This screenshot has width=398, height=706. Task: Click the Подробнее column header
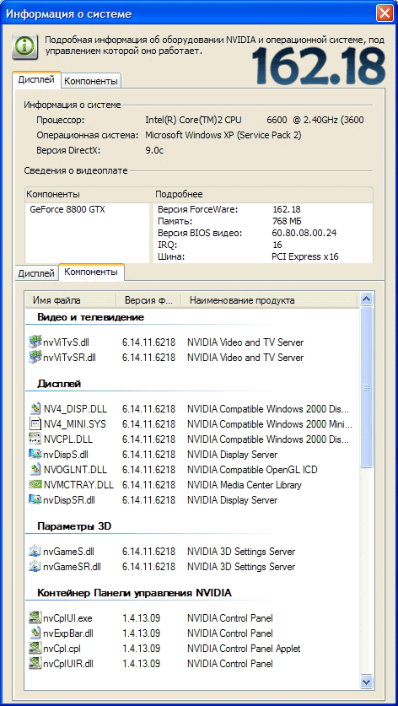(x=262, y=195)
